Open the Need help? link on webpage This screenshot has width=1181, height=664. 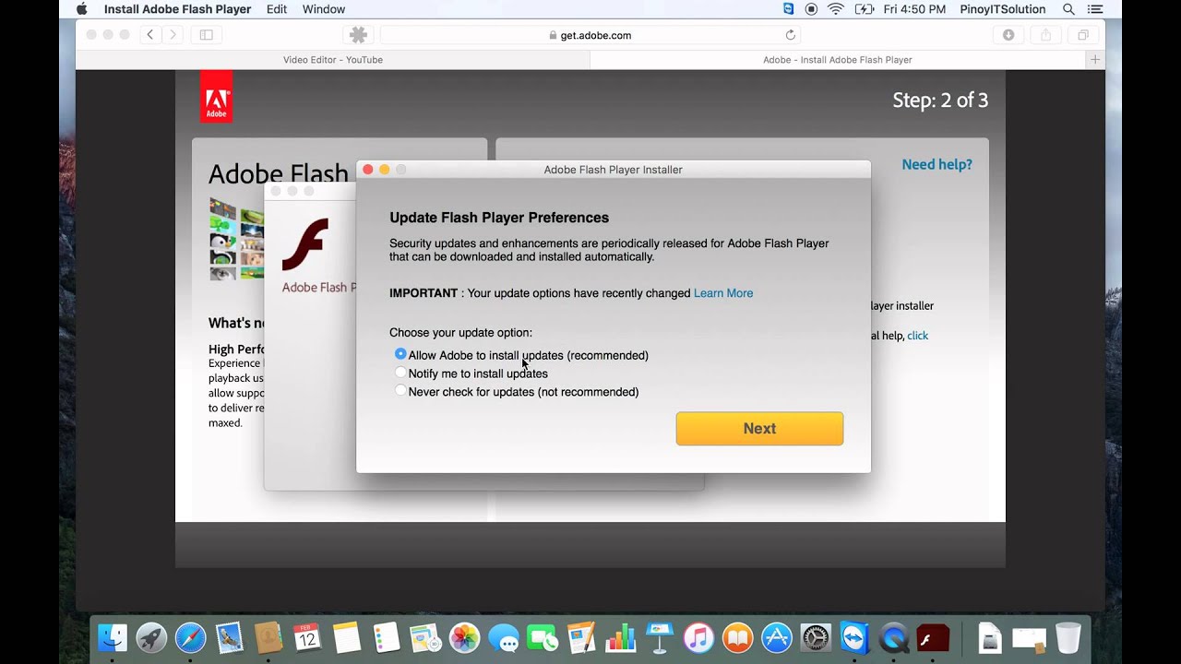936,164
